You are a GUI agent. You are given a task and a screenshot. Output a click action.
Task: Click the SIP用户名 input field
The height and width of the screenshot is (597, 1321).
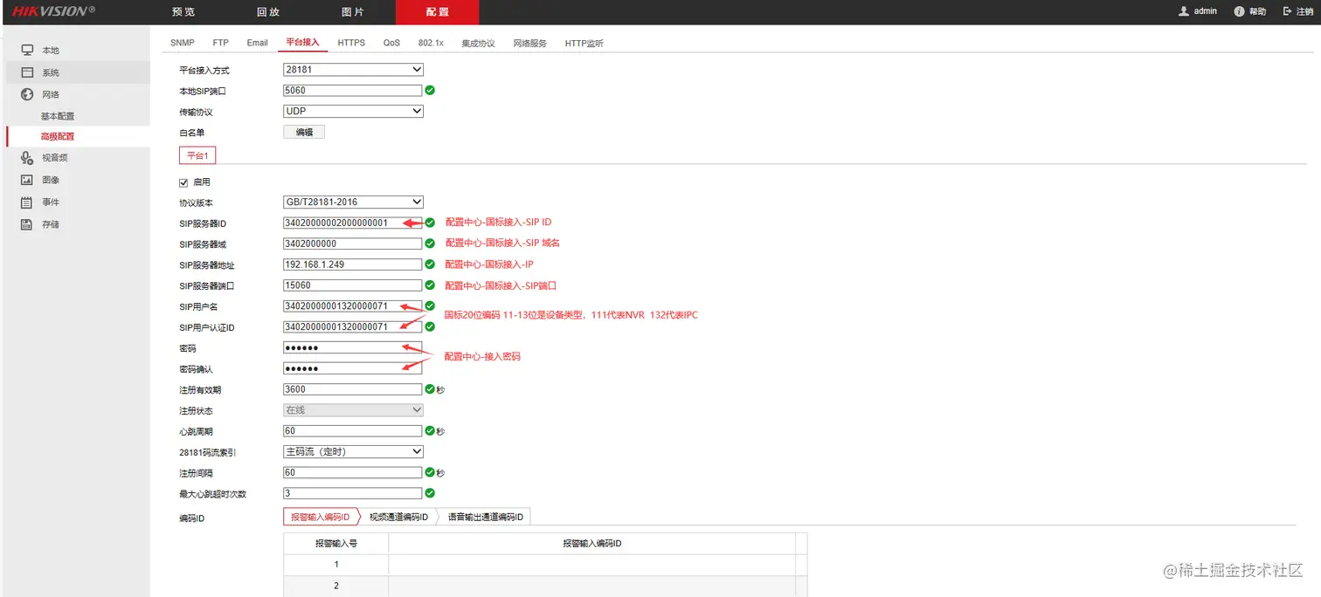tap(353, 306)
